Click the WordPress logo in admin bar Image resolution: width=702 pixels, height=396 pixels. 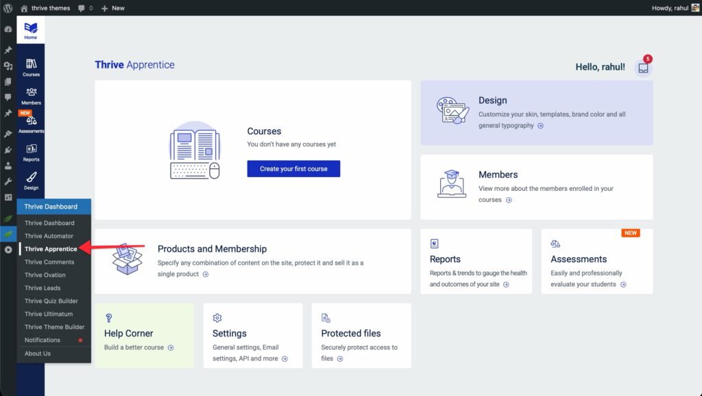[x=8, y=8]
